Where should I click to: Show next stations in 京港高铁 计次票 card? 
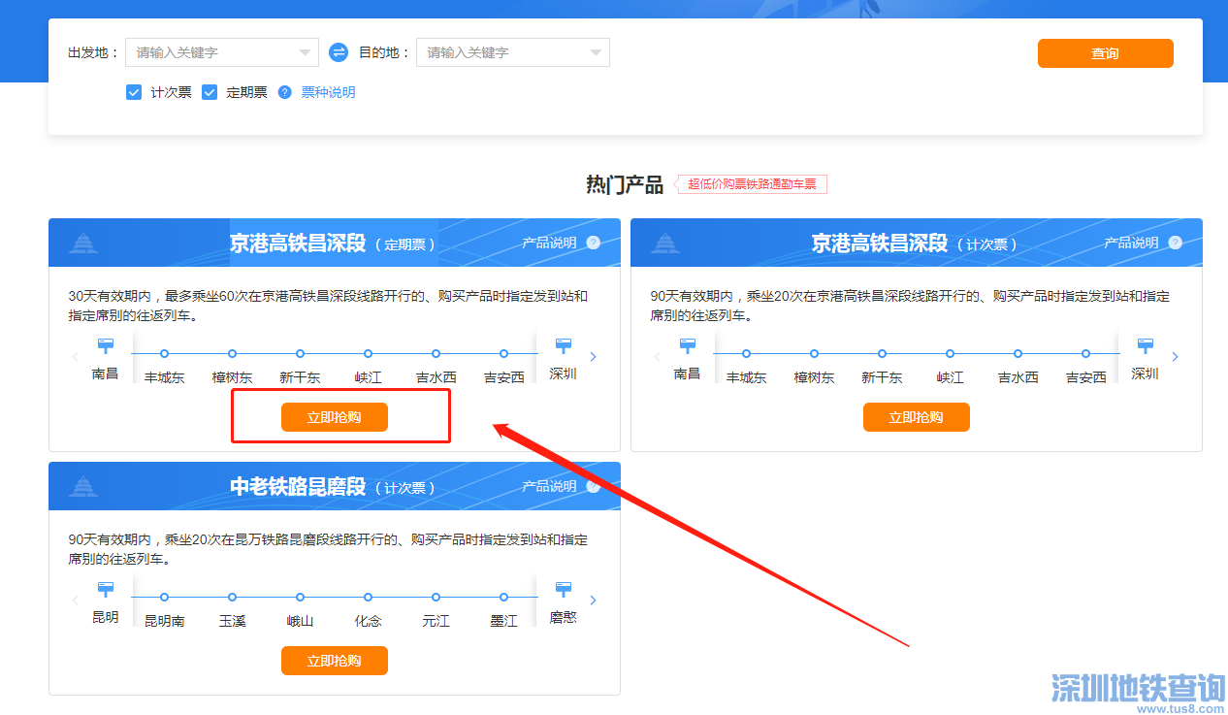click(1176, 357)
